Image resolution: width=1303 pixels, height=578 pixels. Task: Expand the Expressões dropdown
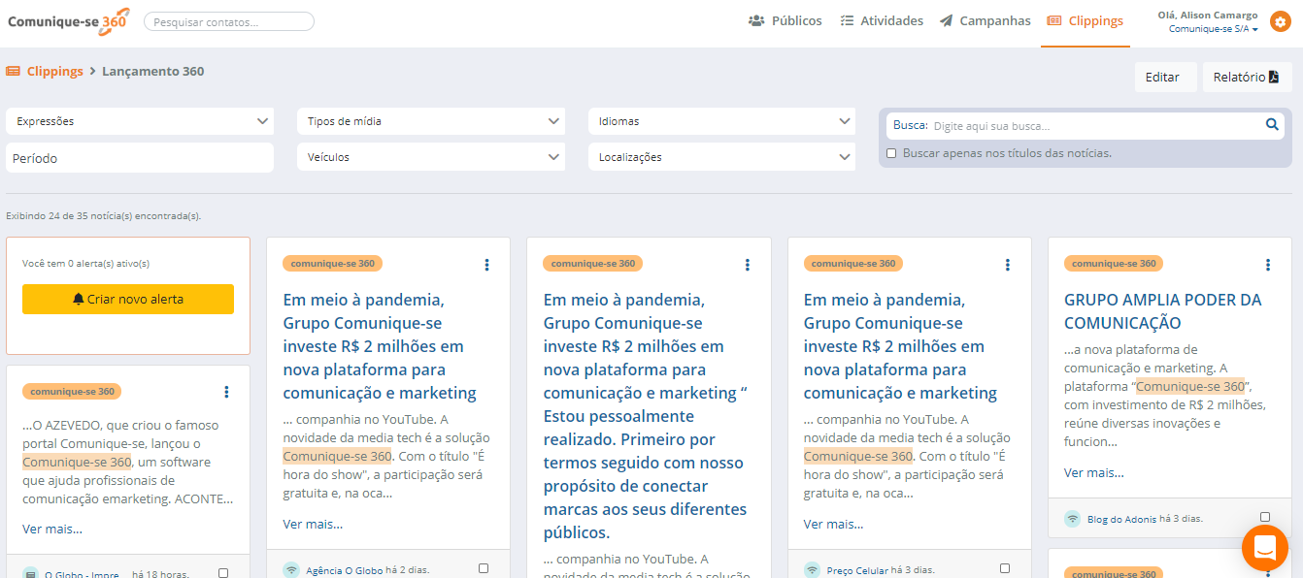140,121
